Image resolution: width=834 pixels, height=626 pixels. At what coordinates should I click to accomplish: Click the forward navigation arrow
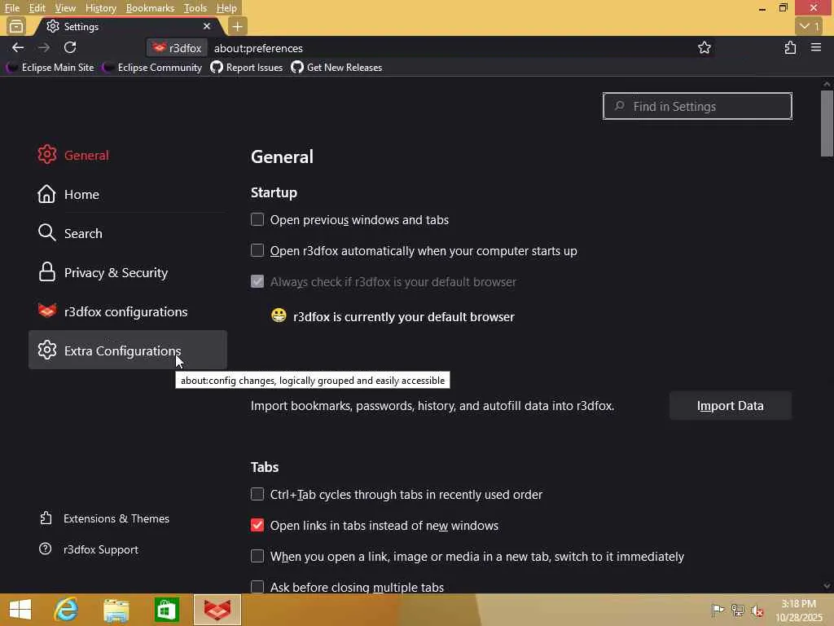44,48
